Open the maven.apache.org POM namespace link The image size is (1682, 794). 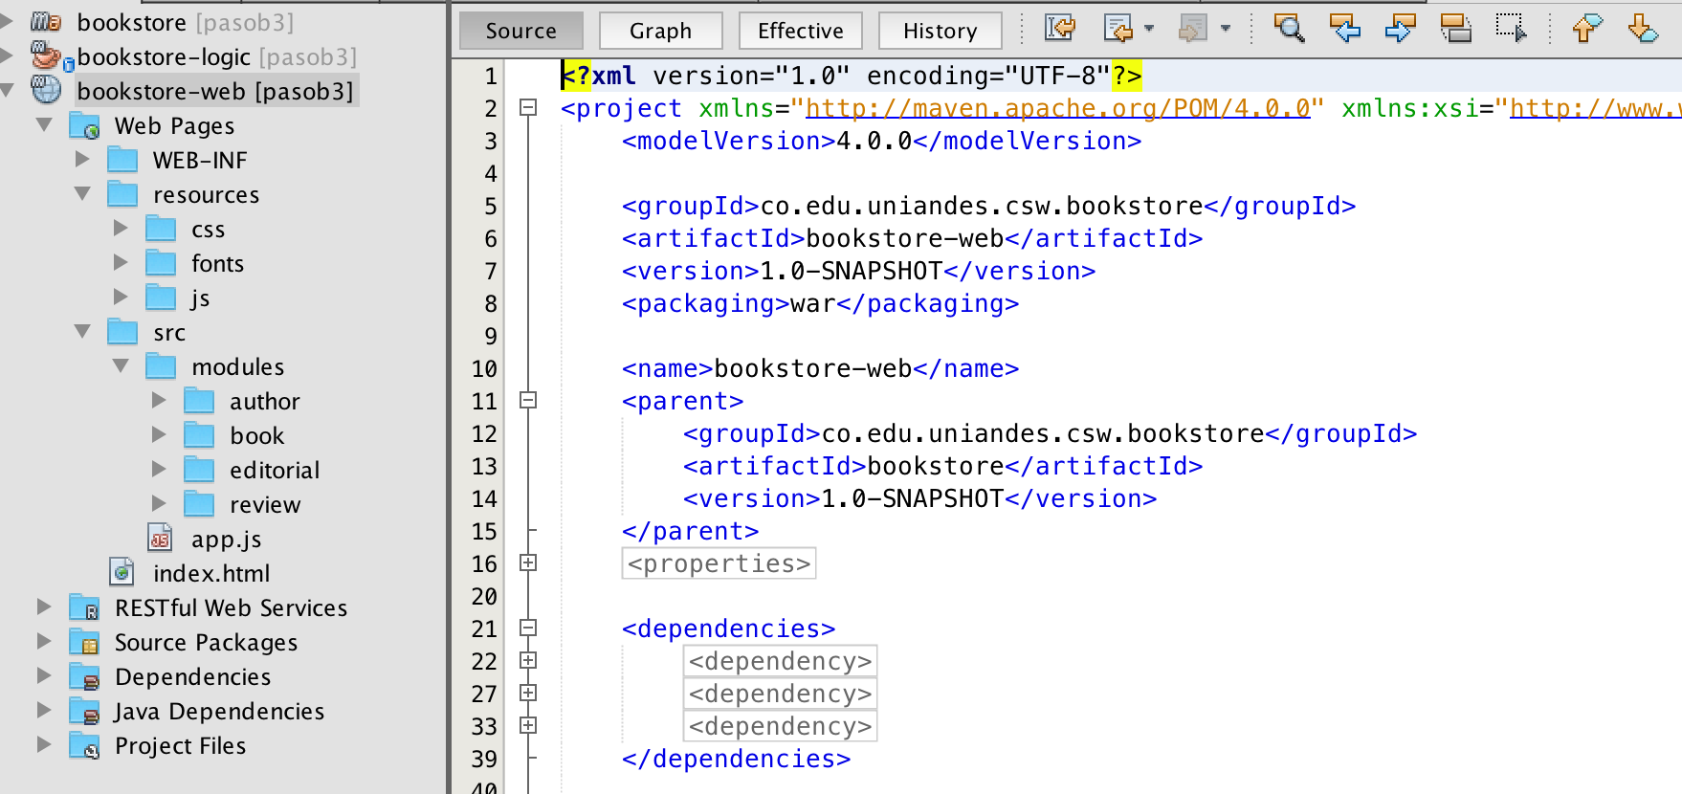[1057, 108]
